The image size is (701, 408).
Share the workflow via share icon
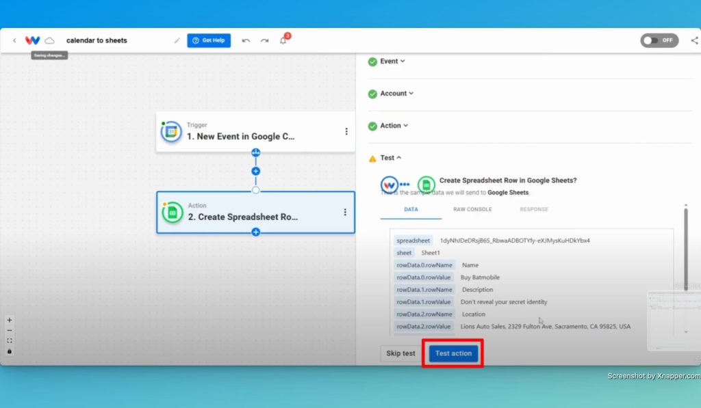tap(694, 40)
